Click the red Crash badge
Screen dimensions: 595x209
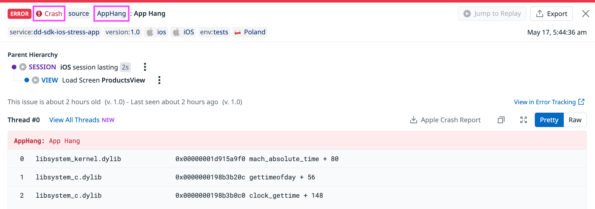pyautogui.click(x=49, y=14)
